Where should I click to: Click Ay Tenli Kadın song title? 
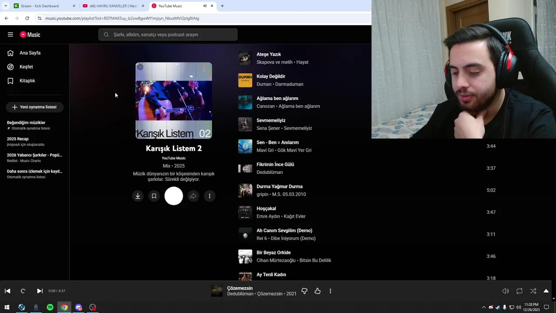[271, 275]
